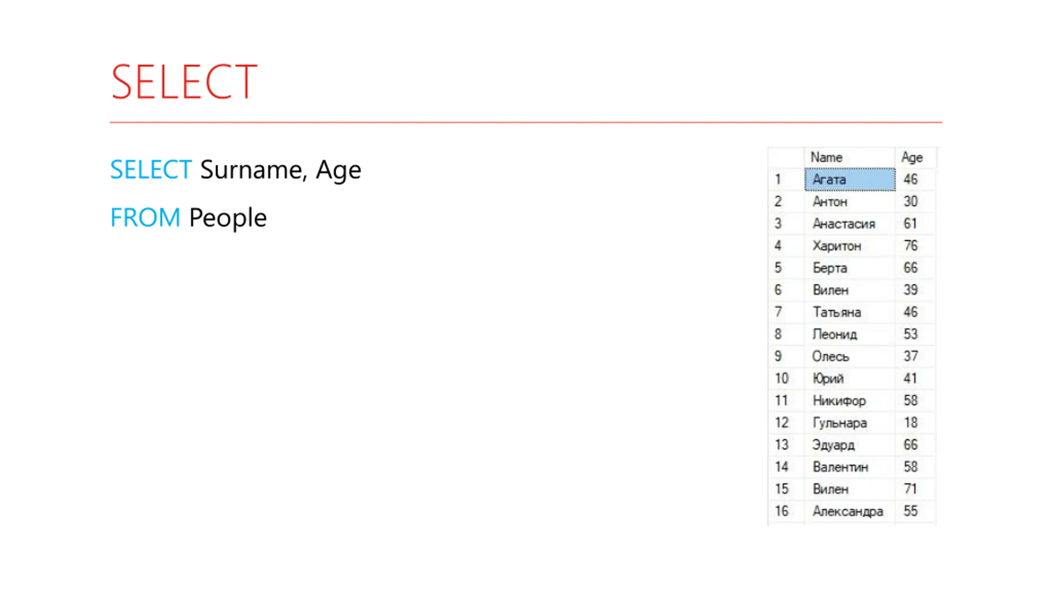This screenshot has height=591, width=1052.
Task: Select the highlighted Агата name cell
Action: coord(850,179)
